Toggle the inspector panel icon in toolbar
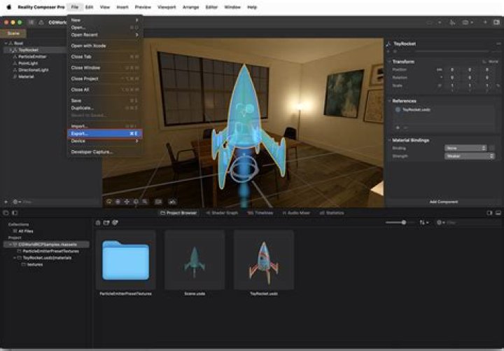Image resolution: width=504 pixels, height=351 pixels. click(x=496, y=22)
